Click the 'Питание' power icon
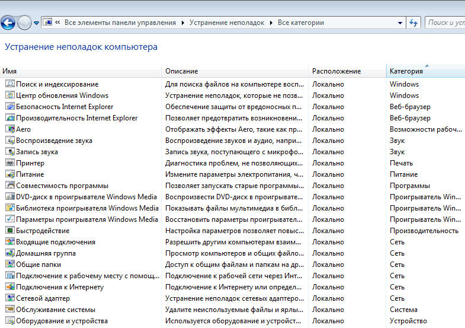This screenshot has width=465, height=328. tap(10, 174)
